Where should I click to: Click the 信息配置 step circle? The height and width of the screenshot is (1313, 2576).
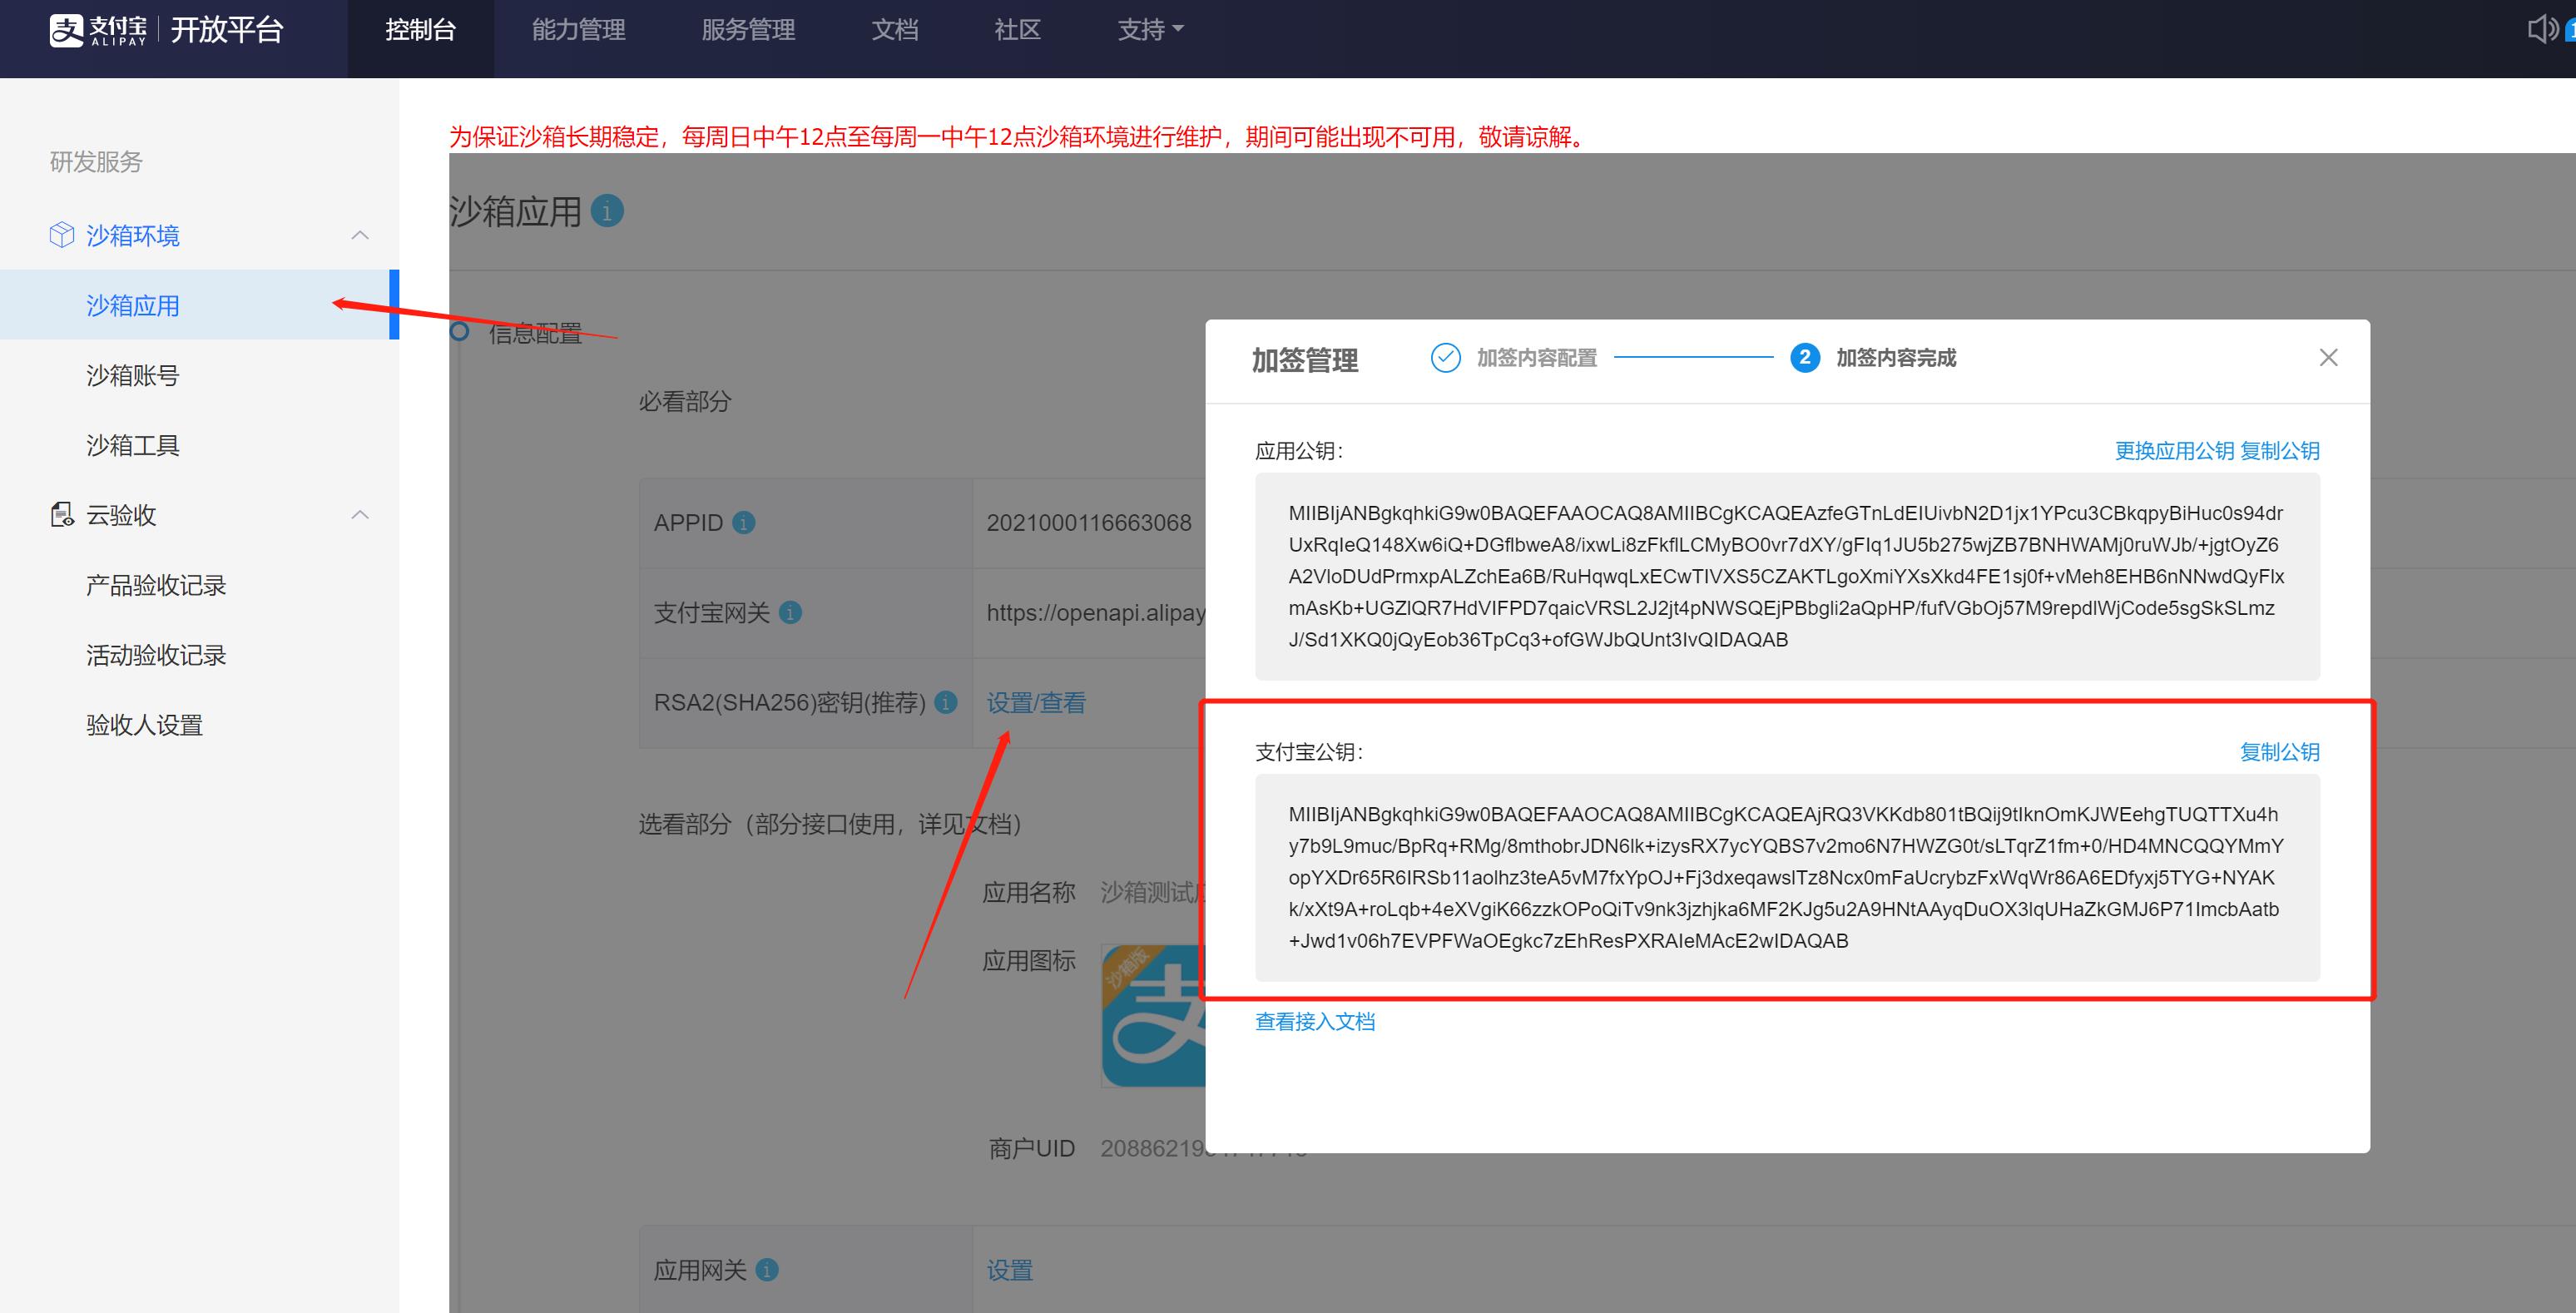coord(460,332)
